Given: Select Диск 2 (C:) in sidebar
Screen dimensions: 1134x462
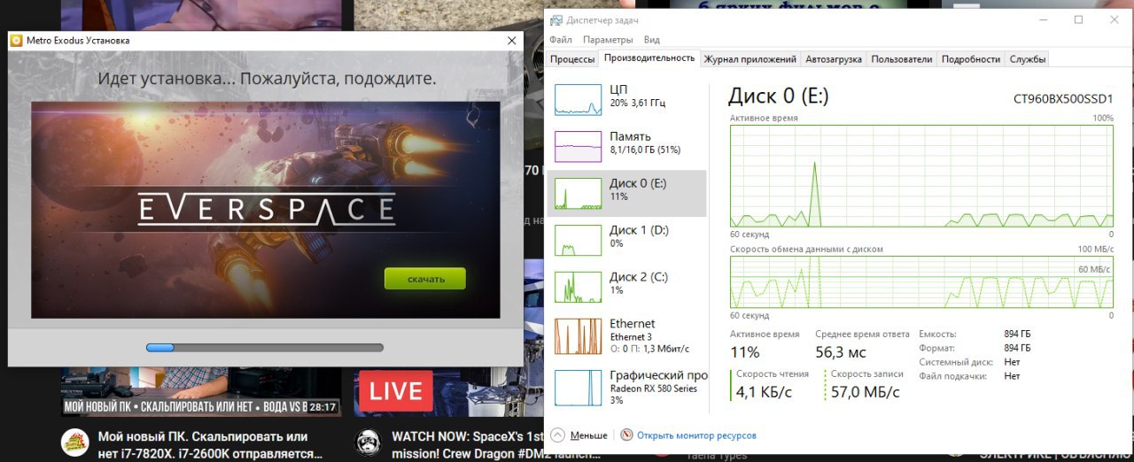Looking at the screenshot, I should click(x=626, y=288).
